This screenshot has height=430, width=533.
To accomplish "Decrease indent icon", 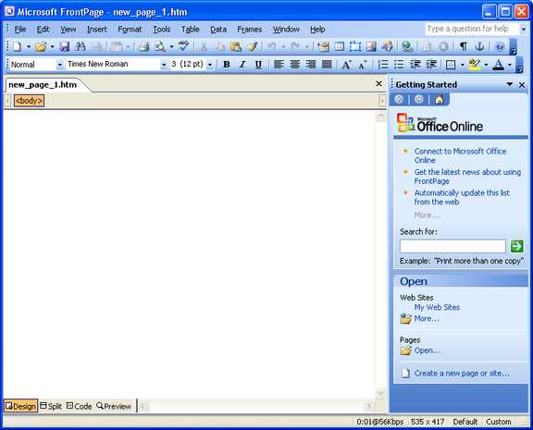I will 415,64.
